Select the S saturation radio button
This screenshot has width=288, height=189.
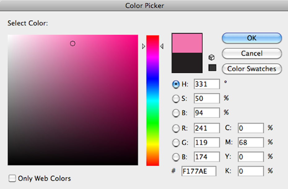[176, 99]
